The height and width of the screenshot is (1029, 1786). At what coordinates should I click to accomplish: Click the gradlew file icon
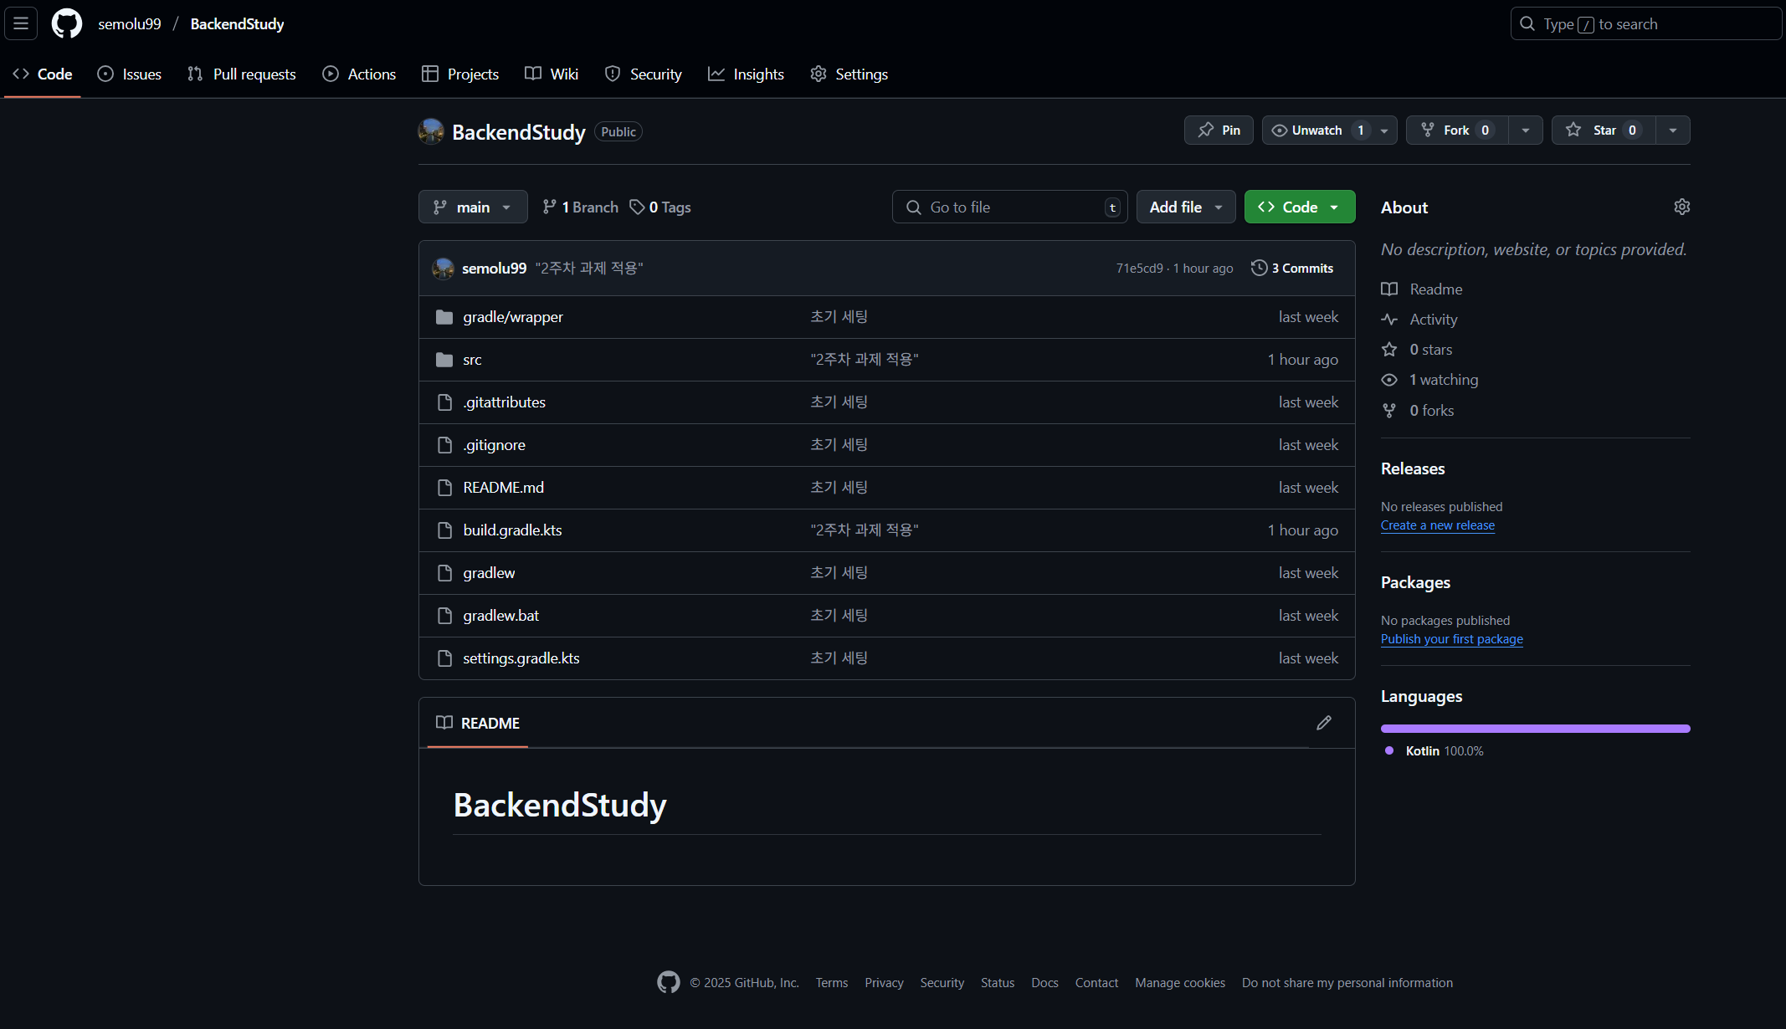[x=444, y=573]
